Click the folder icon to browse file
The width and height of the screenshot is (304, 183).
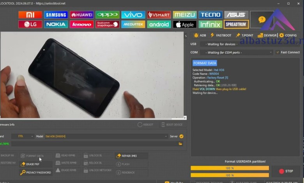point(180,144)
